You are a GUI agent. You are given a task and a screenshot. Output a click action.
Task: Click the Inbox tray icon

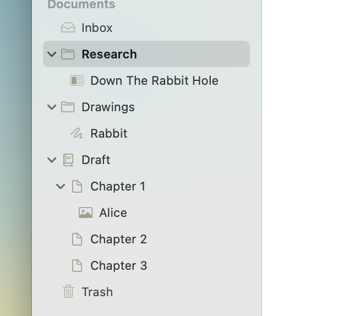click(x=68, y=28)
